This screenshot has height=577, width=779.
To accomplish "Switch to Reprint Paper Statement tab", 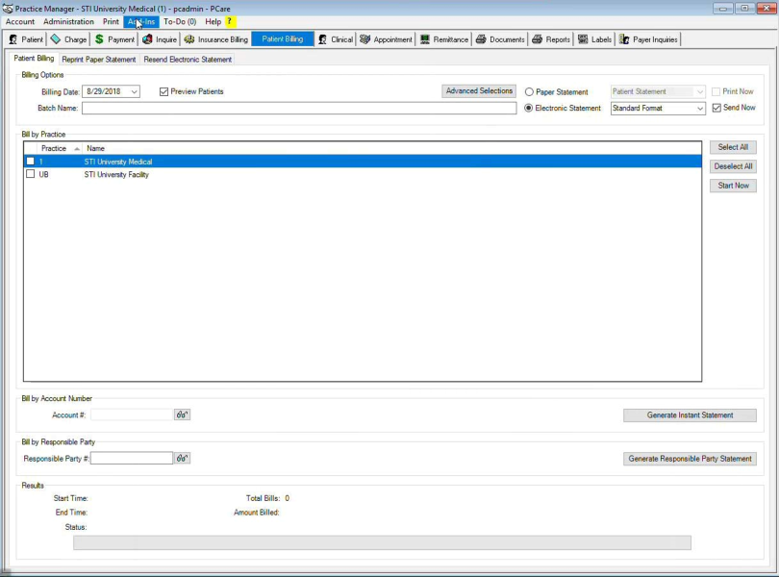I will [x=99, y=60].
